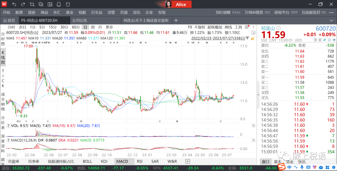
Task: Open 到价提醒 PAM link
Action: tap(228, 12)
